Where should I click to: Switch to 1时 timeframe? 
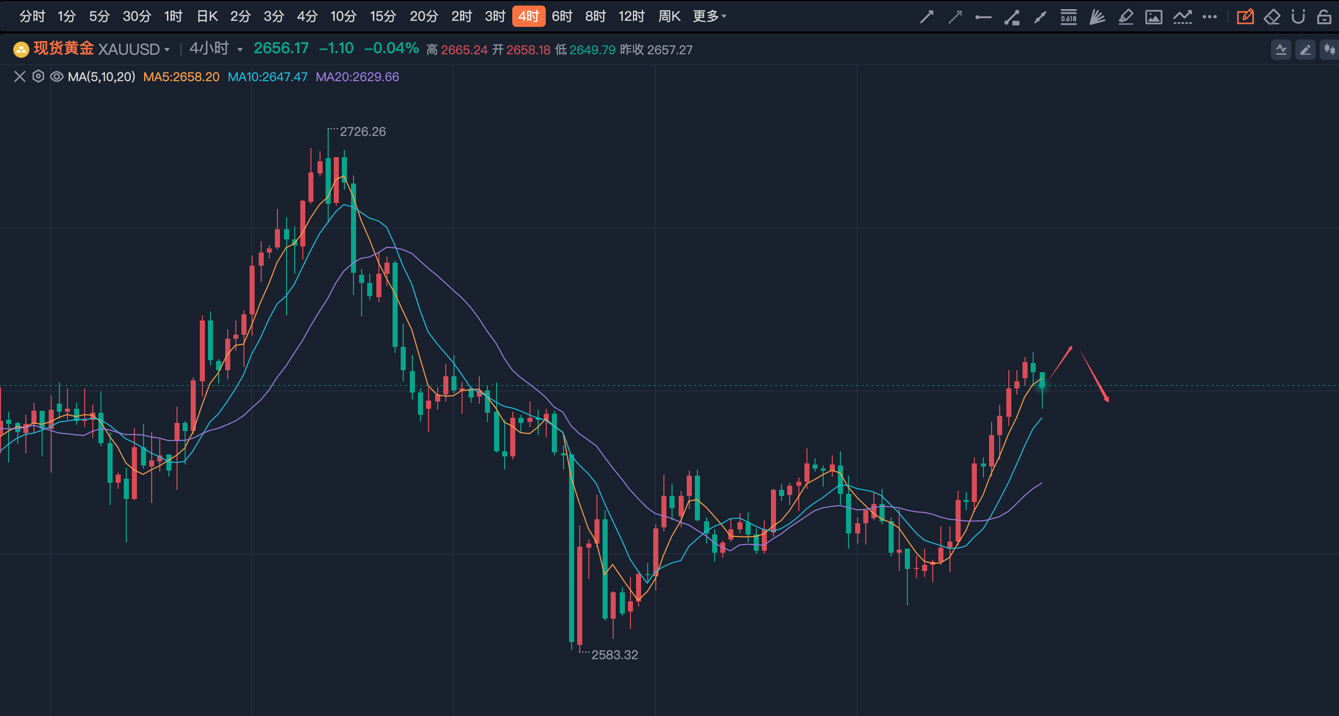pos(173,17)
